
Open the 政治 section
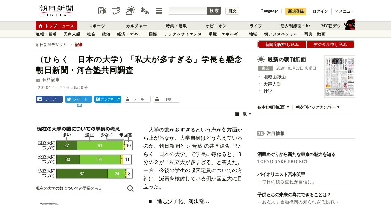pos(106,34)
